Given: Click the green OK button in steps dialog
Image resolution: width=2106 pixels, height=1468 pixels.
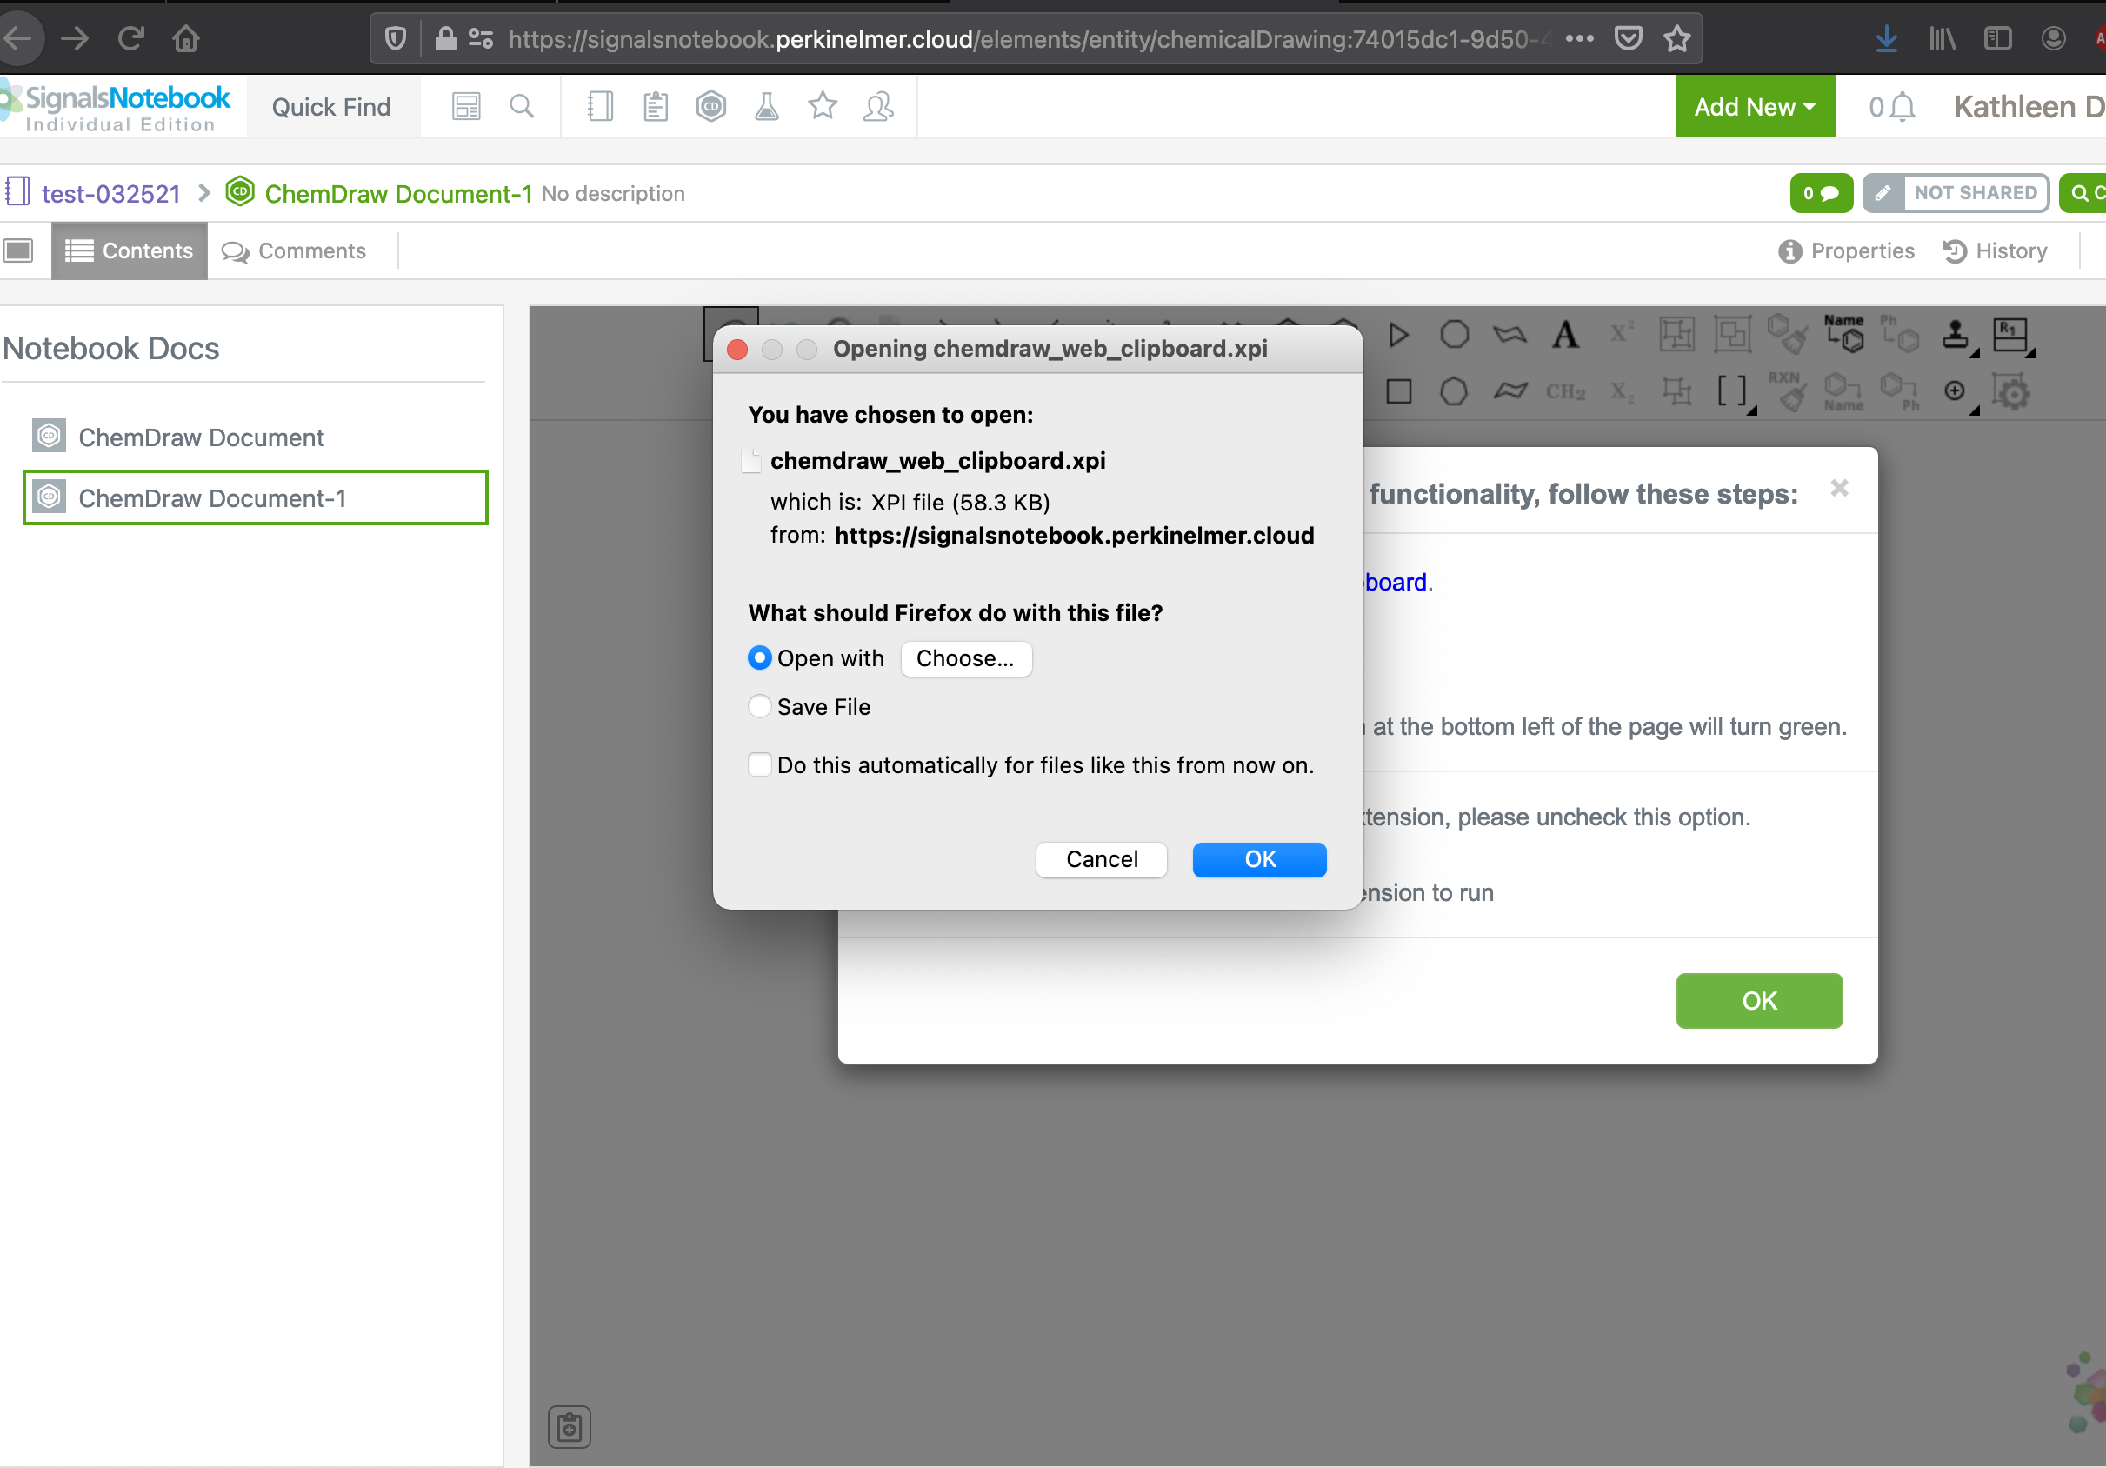Looking at the screenshot, I should tap(1758, 1000).
